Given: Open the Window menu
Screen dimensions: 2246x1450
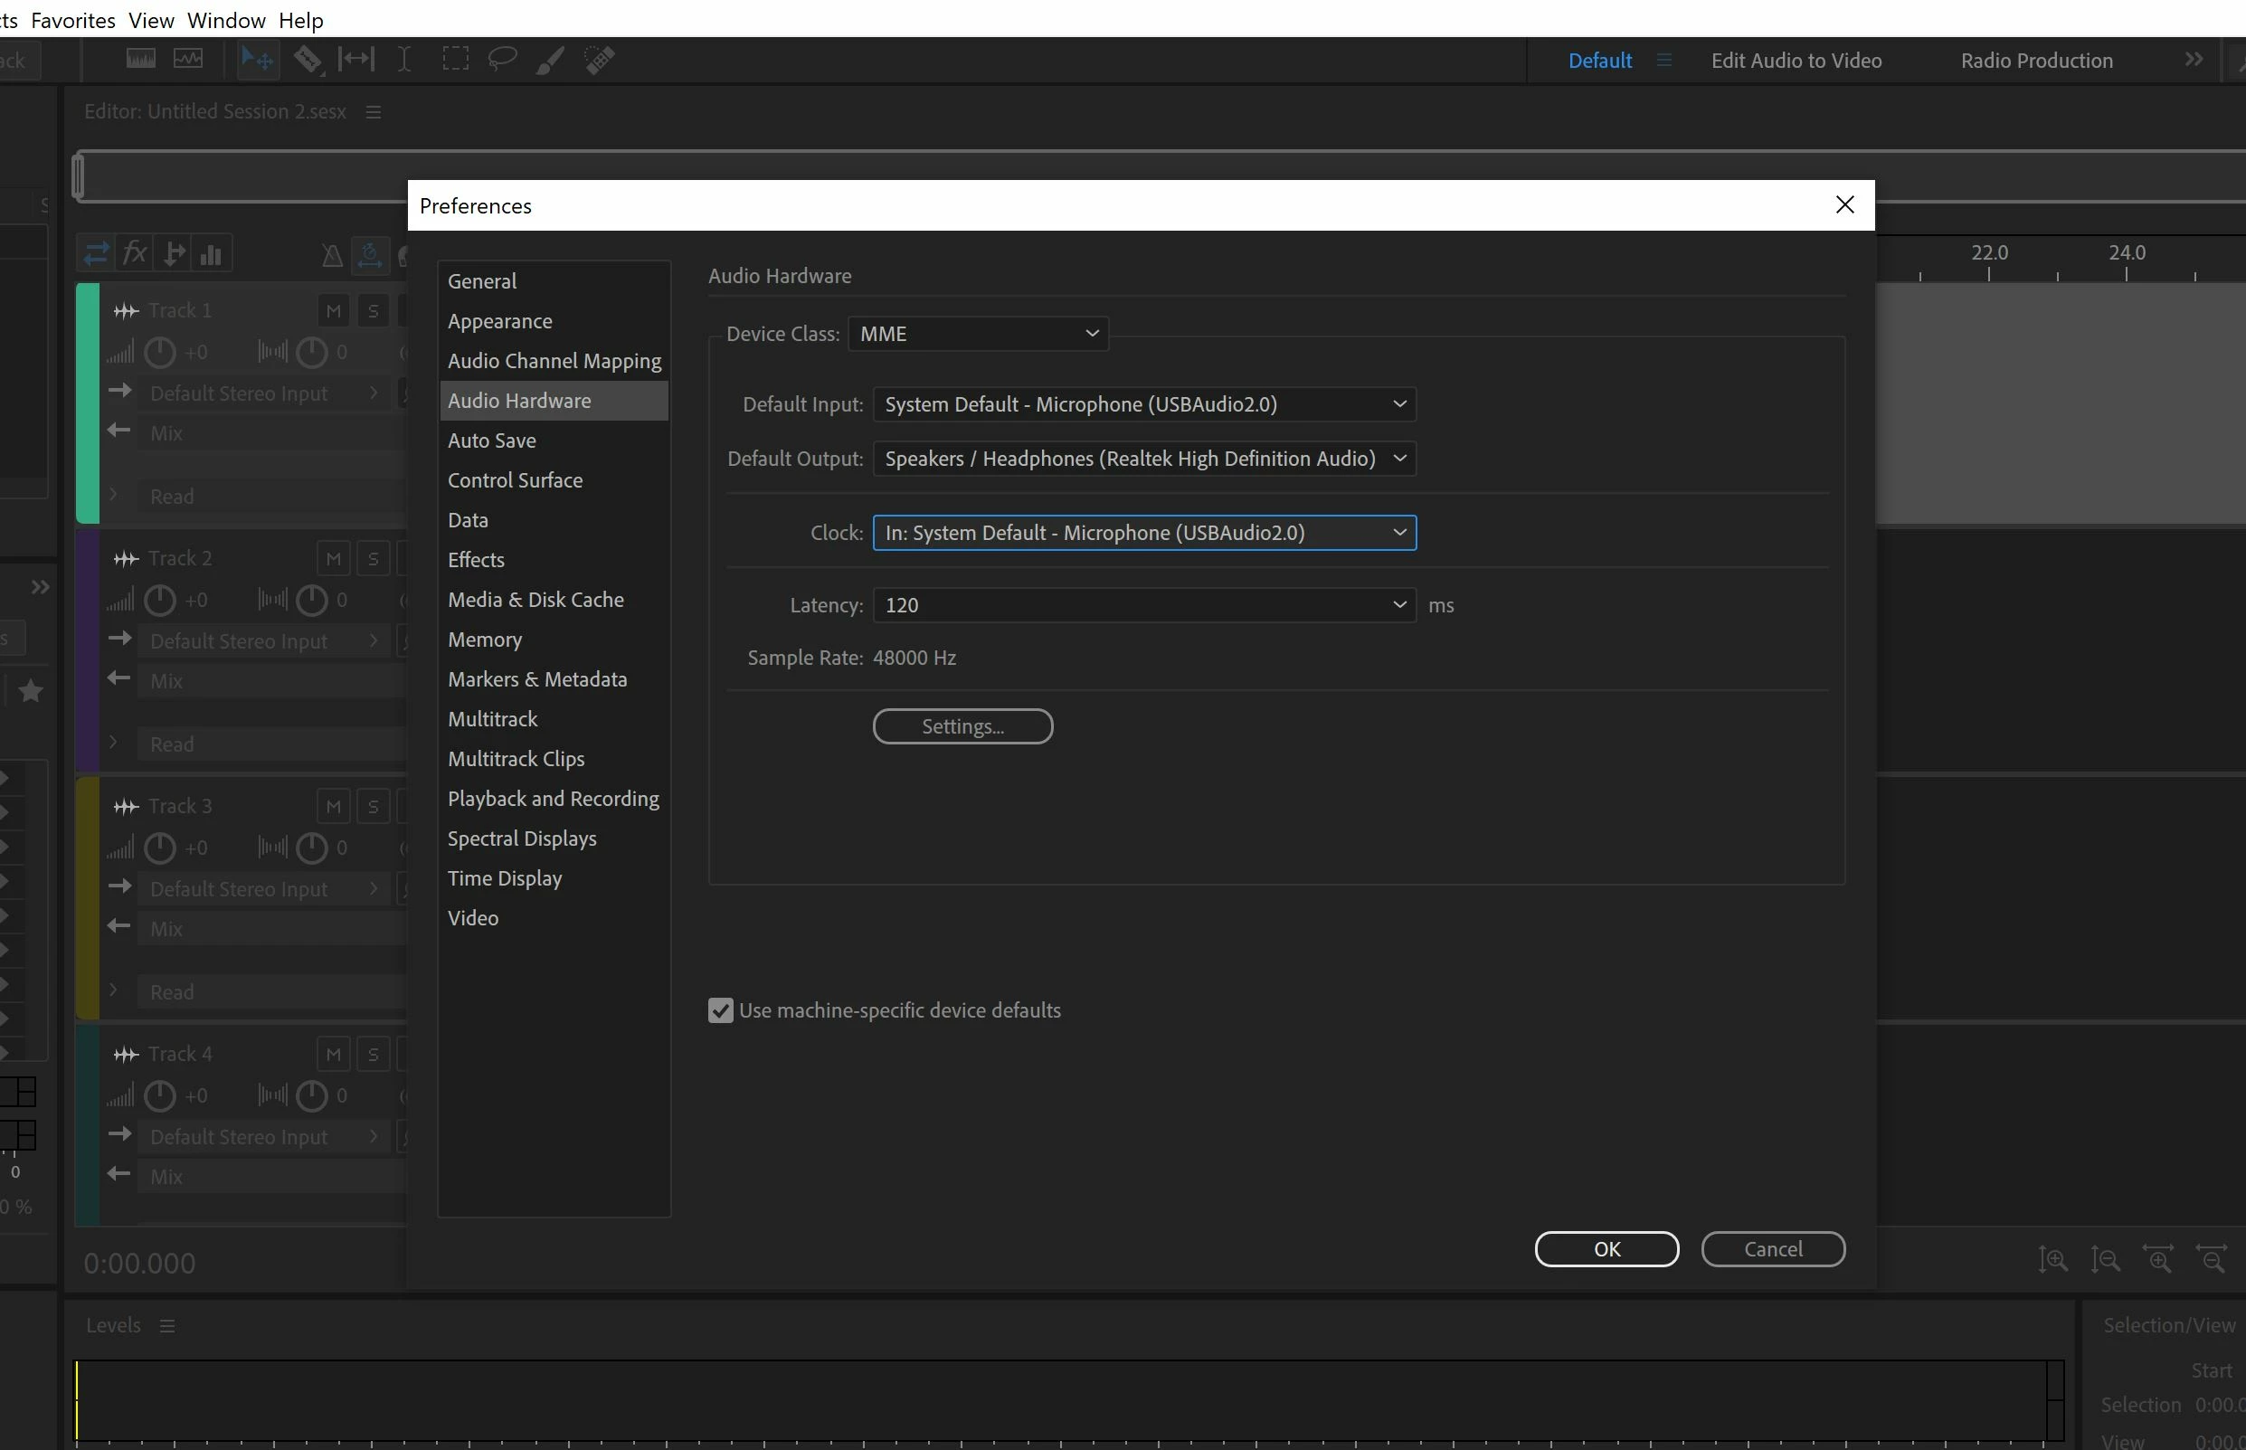Looking at the screenshot, I should [226, 20].
